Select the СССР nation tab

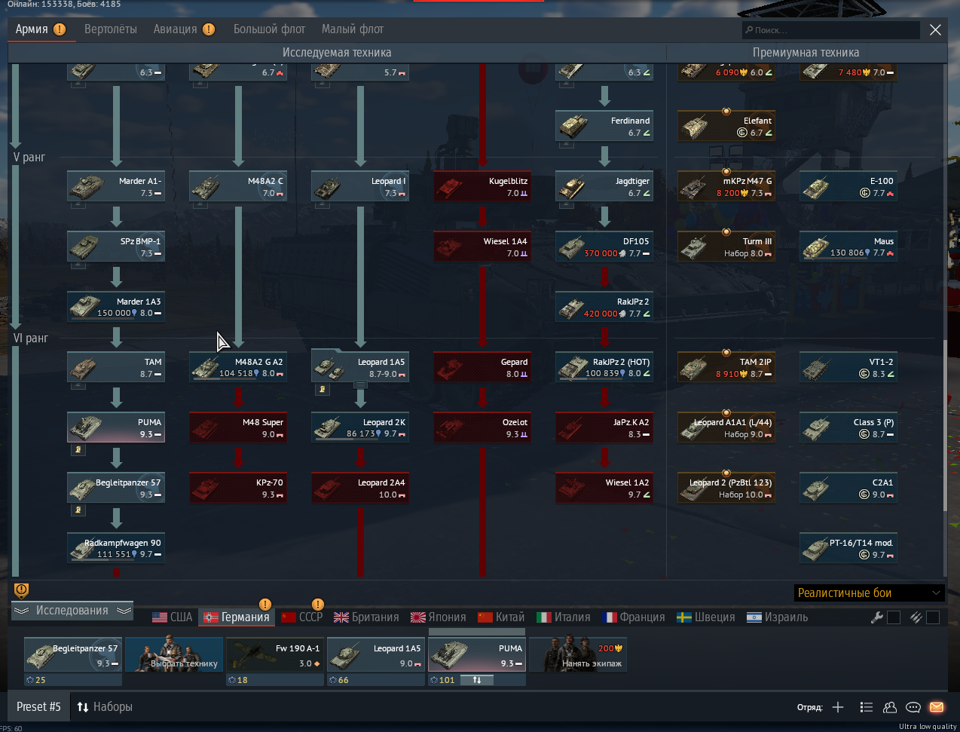coord(301,617)
